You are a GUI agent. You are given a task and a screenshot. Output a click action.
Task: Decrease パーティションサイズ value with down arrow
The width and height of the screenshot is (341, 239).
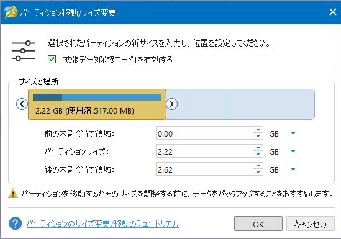pos(258,154)
